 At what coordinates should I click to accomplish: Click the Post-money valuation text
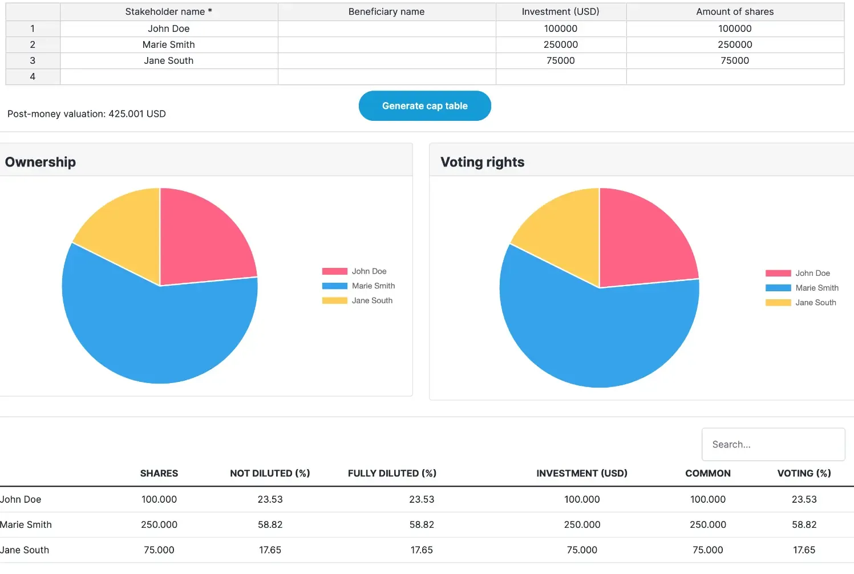87,114
